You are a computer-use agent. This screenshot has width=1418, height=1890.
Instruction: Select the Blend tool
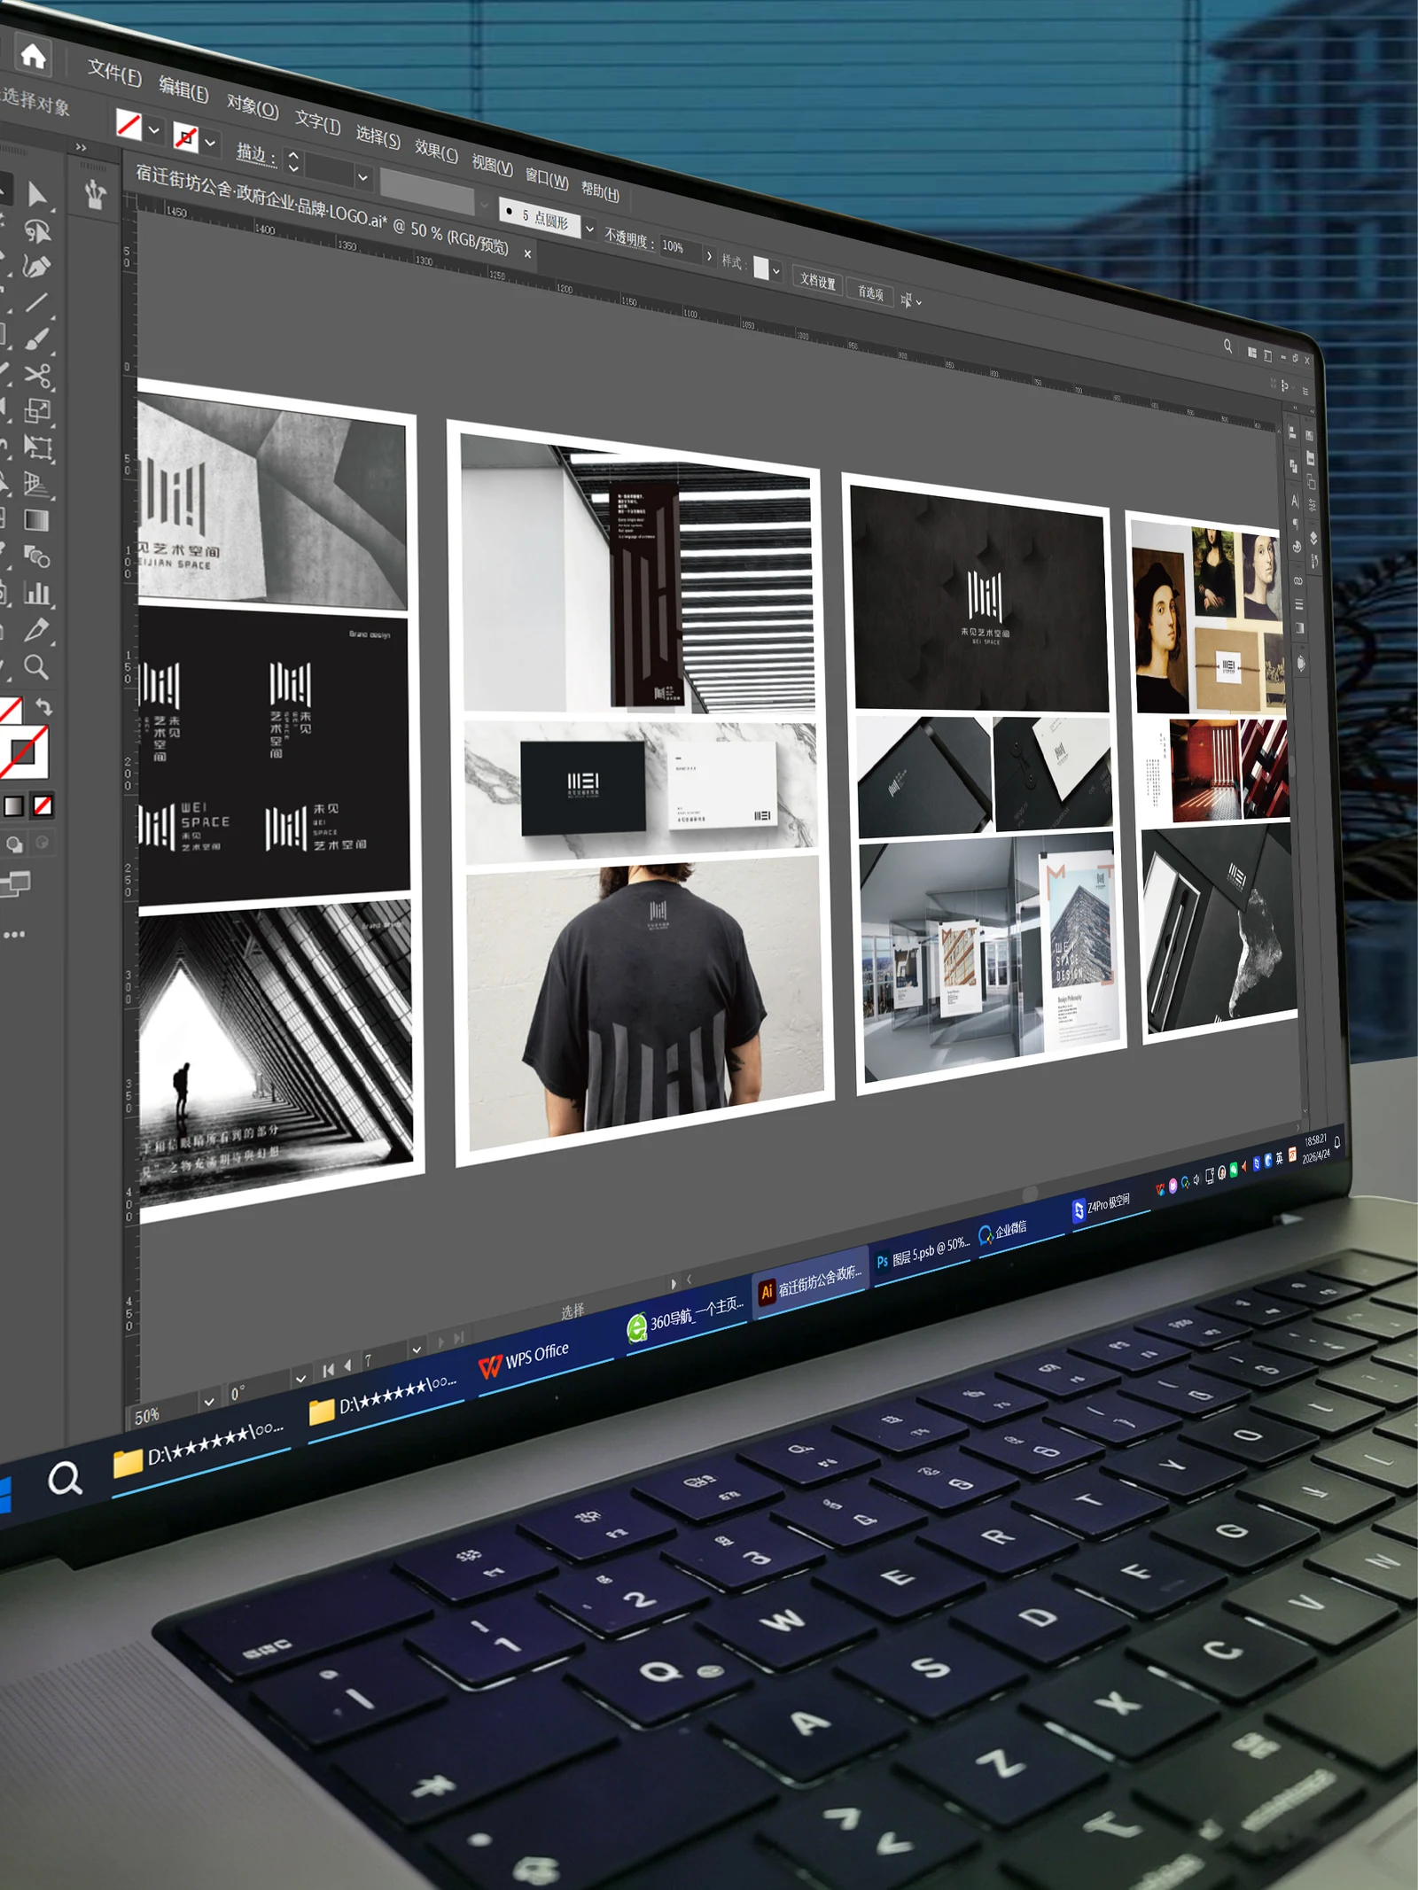pos(37,556)
